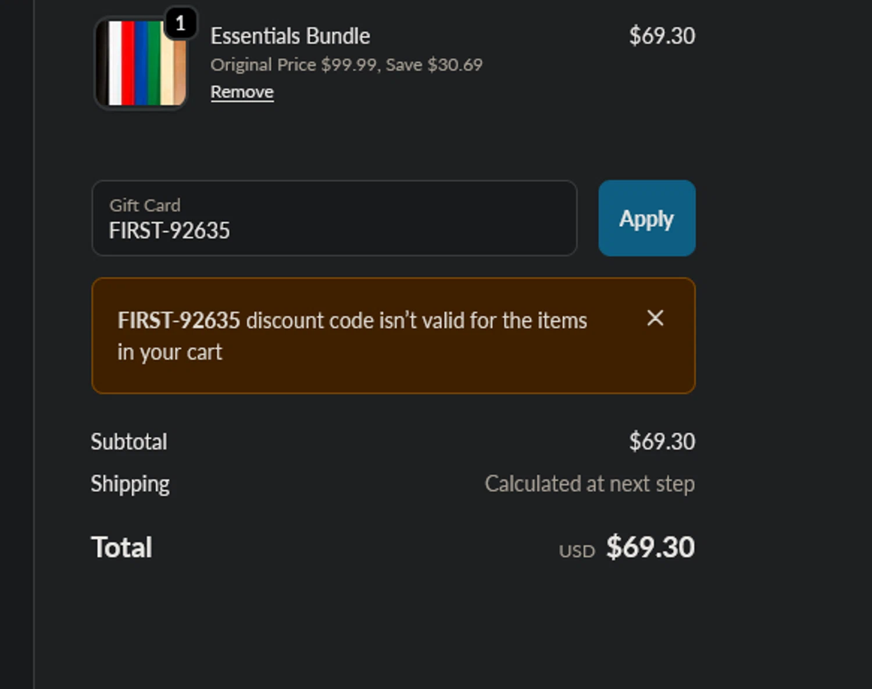This screenshot has height=689, width=872.
Task: Click the green stripe in product image
Action: coord(153,63)
